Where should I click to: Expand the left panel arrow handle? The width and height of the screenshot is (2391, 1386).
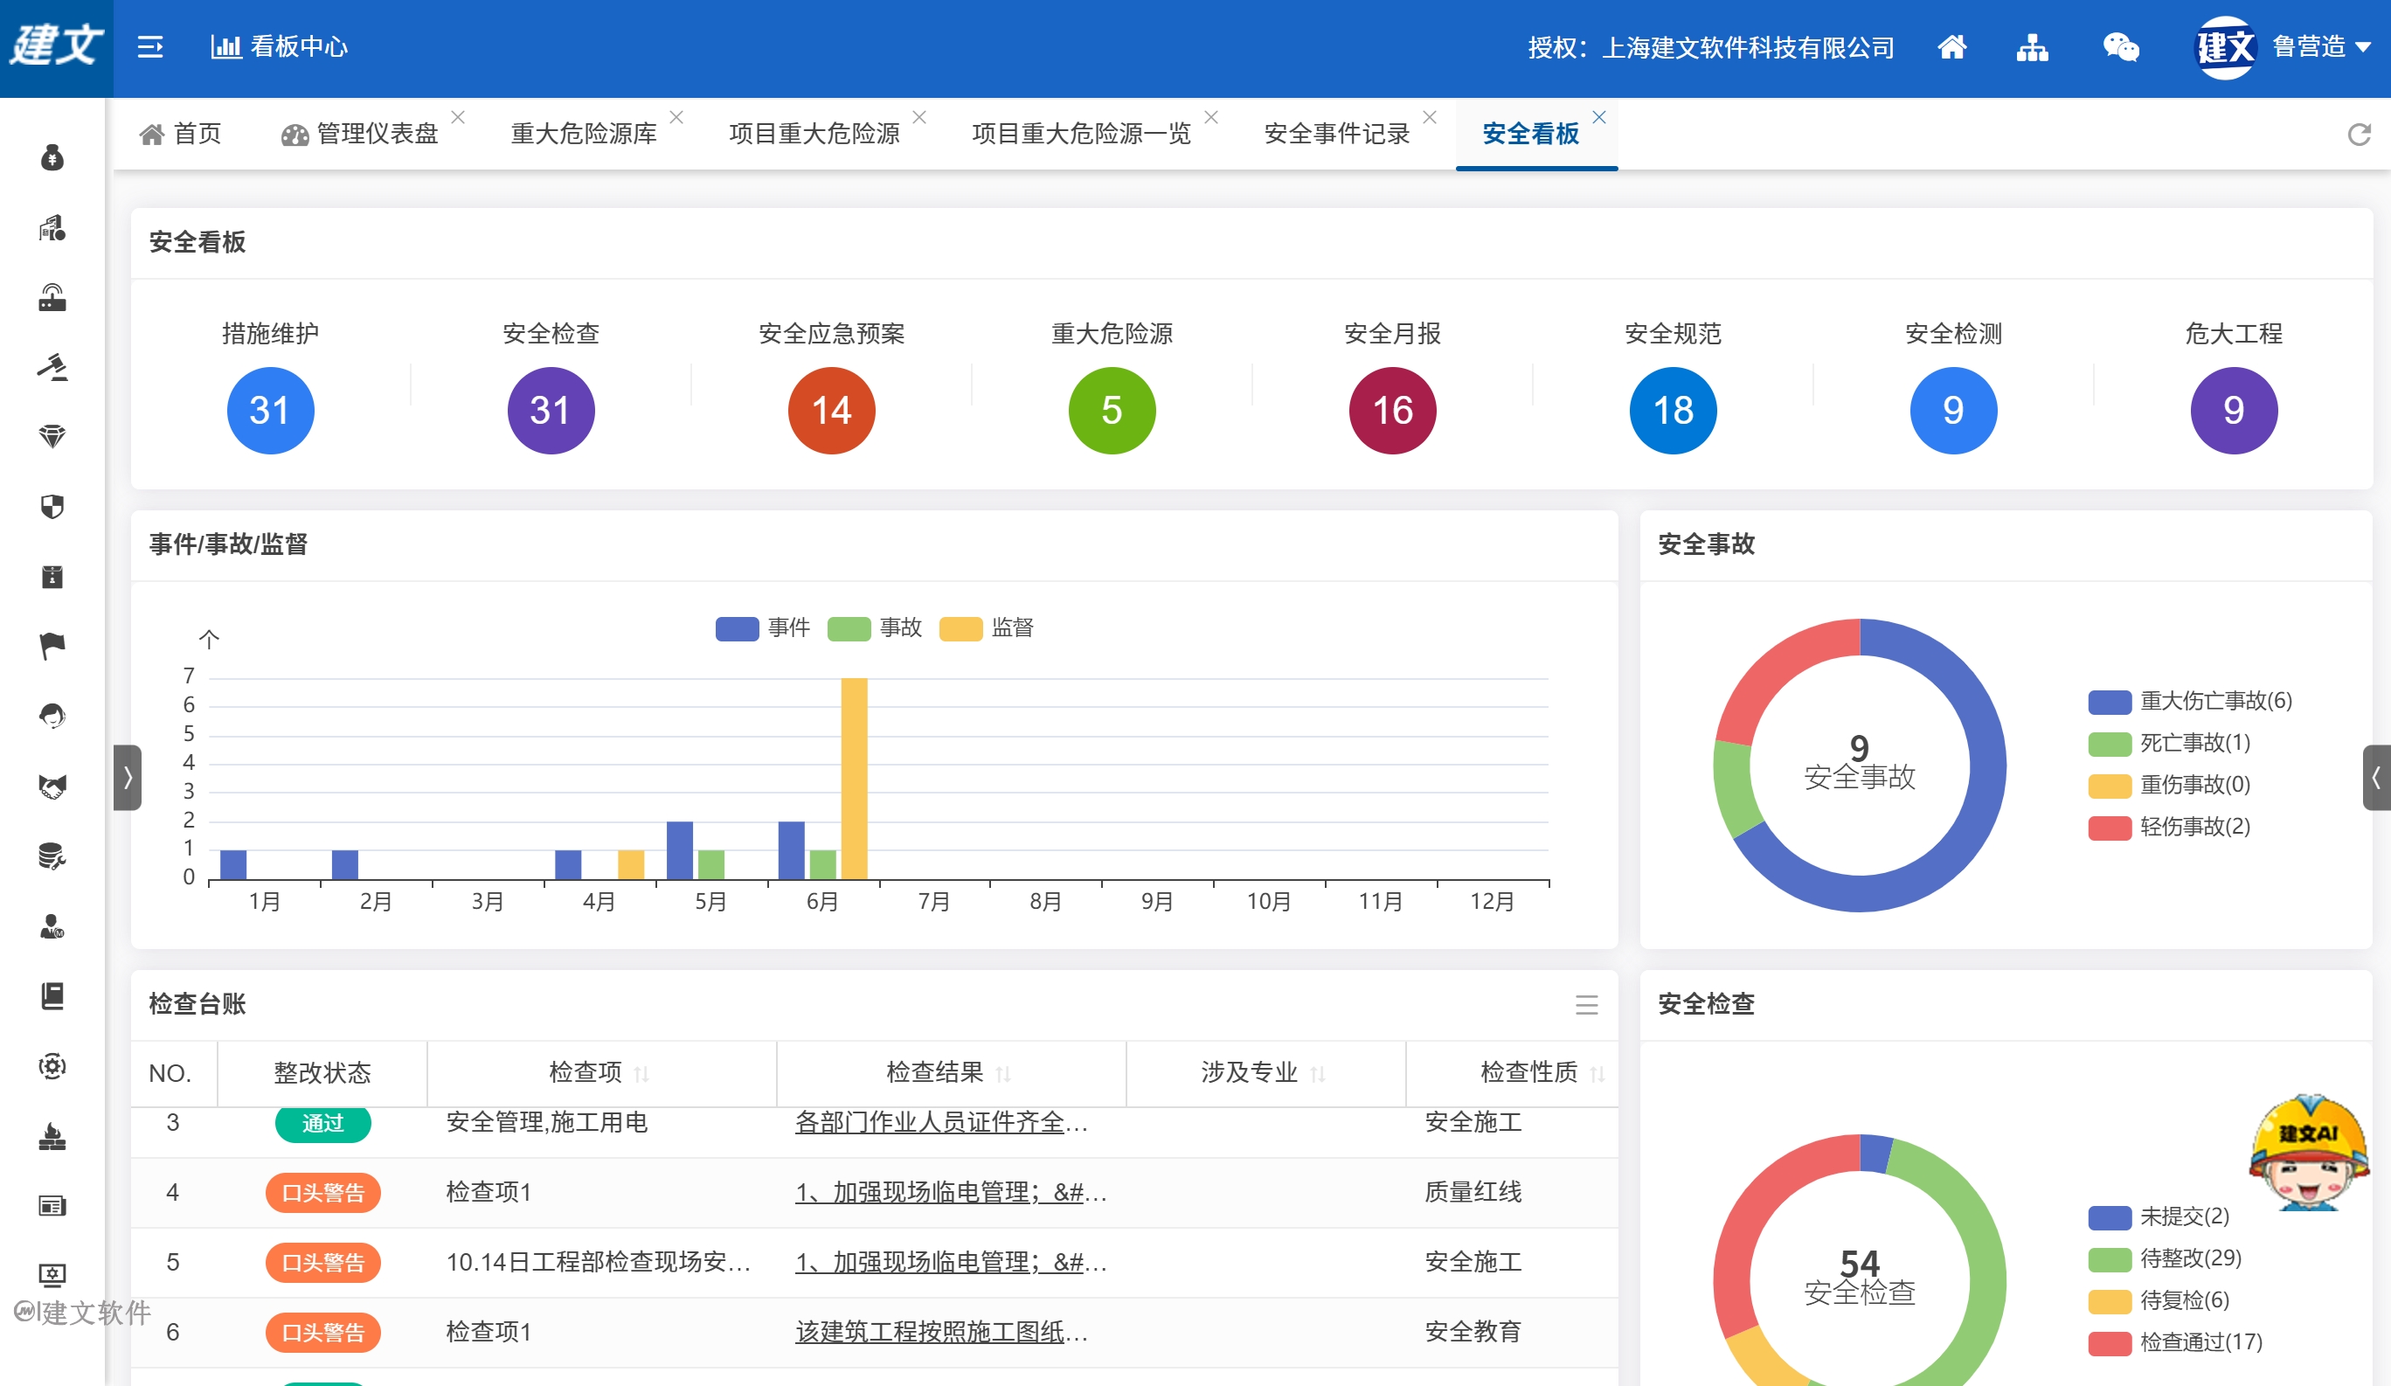(127, 778)
